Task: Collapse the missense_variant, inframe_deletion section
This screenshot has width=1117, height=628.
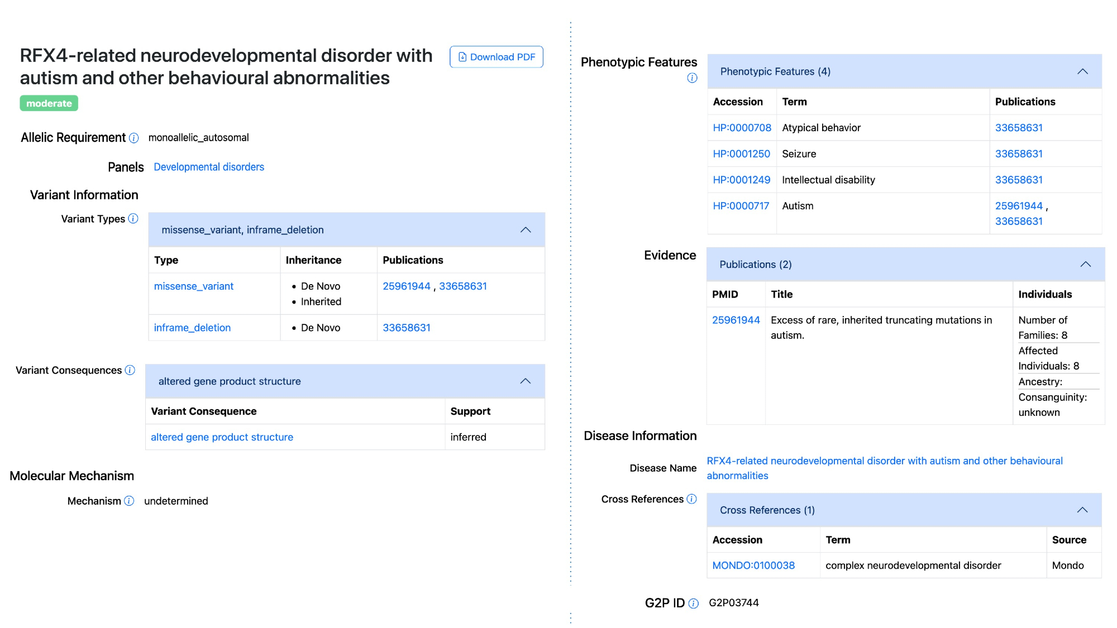Action: tap(525, 230)
